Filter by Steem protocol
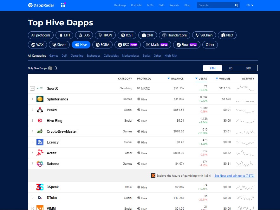The image size is (280, 210). pyautogui.click(x=59, y=45)
